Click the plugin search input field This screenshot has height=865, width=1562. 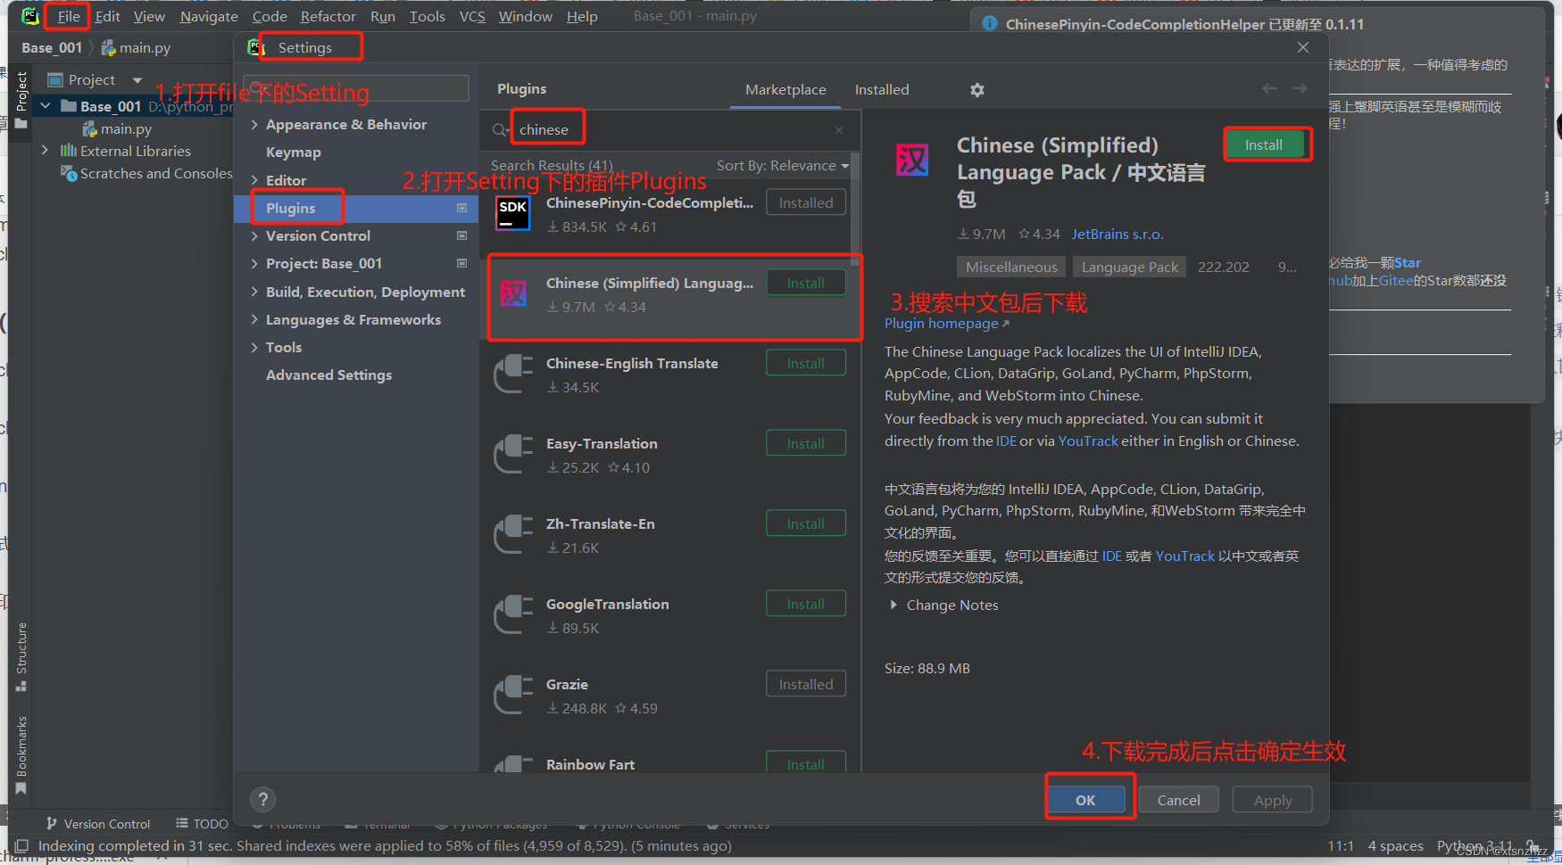coord(670,130)
